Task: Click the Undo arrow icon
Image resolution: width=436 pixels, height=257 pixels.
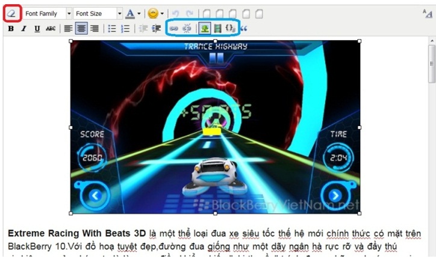Action: pos(175,13)
